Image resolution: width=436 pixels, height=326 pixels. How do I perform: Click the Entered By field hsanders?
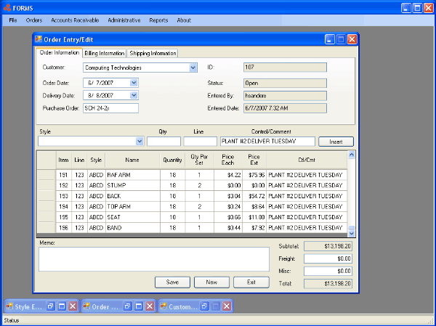coord(285,96)
